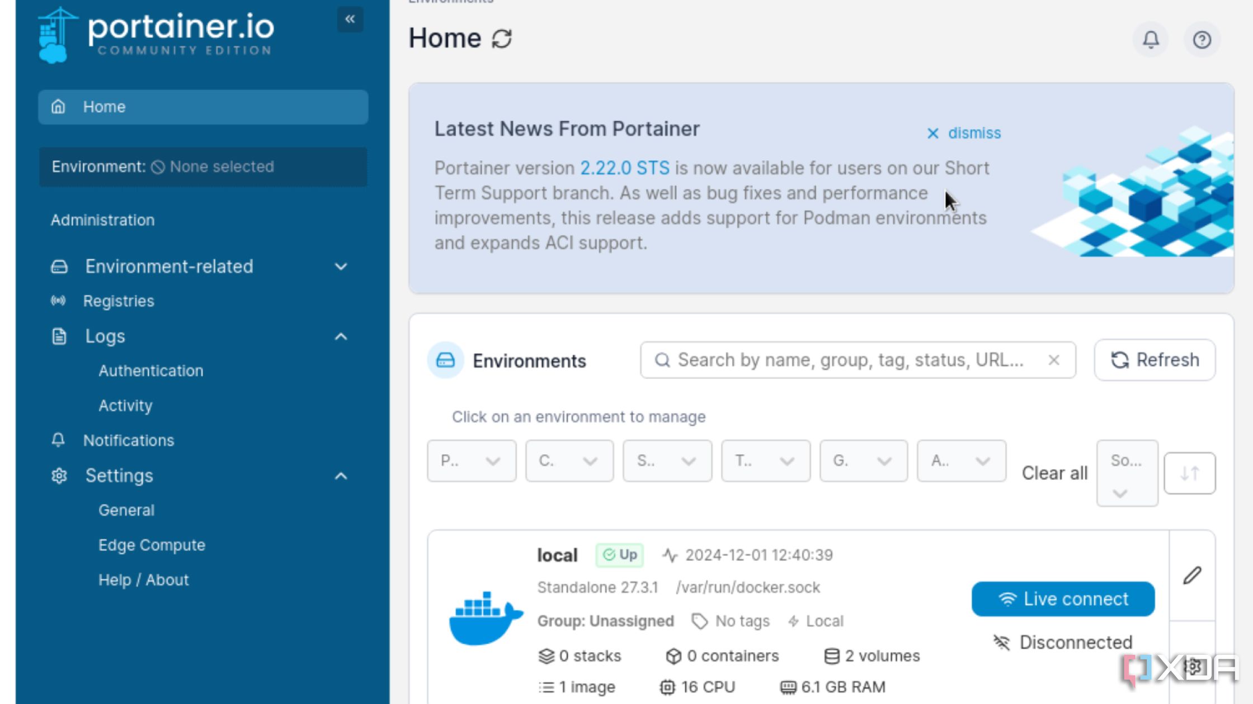
Task: Open General settings
Action: [126, 510]
